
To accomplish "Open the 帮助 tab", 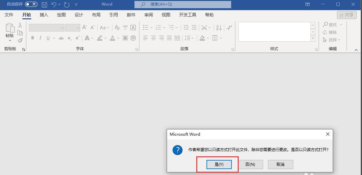I will click(209, 15).
